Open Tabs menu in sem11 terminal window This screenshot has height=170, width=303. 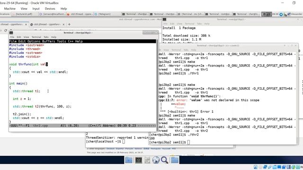point(186,50)
